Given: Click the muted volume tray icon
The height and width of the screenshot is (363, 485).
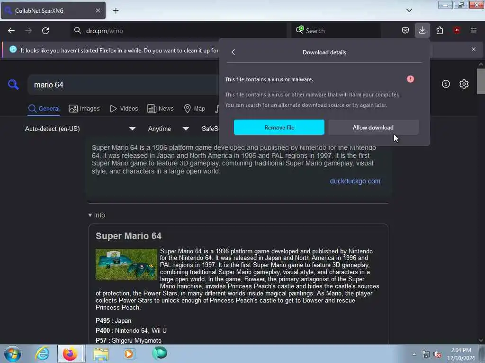Looking at the screenshot, I should point(437,354).
